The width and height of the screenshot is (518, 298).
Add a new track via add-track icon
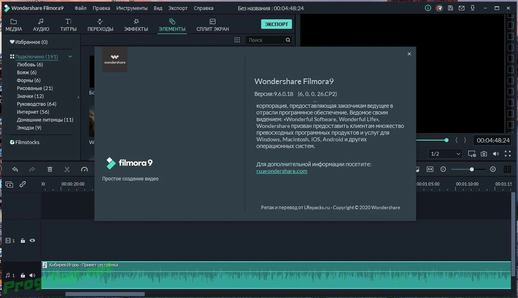pos(9,184)
